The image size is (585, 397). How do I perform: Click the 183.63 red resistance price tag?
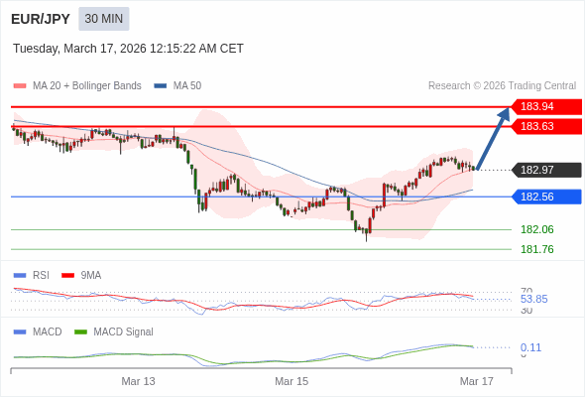(x=546, y=126)
